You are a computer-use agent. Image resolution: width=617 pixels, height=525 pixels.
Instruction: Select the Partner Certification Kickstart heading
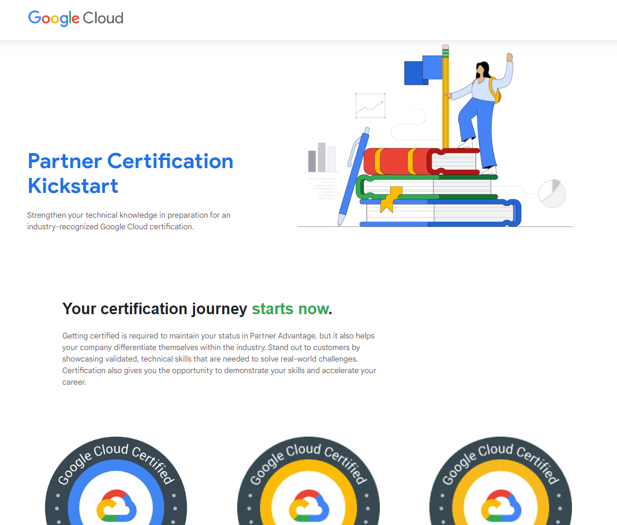pos(130,173)
